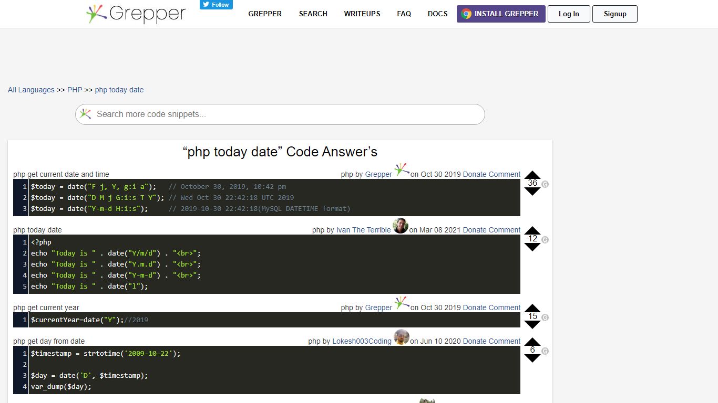
Task: Click Comment on the 'get current year' answer
Action: tap(505, 307)
